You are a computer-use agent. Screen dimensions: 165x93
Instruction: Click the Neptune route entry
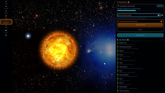(x=121, y=51)
